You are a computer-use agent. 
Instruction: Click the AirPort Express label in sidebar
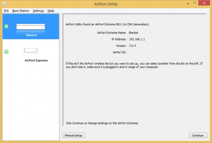pos(36,60)
